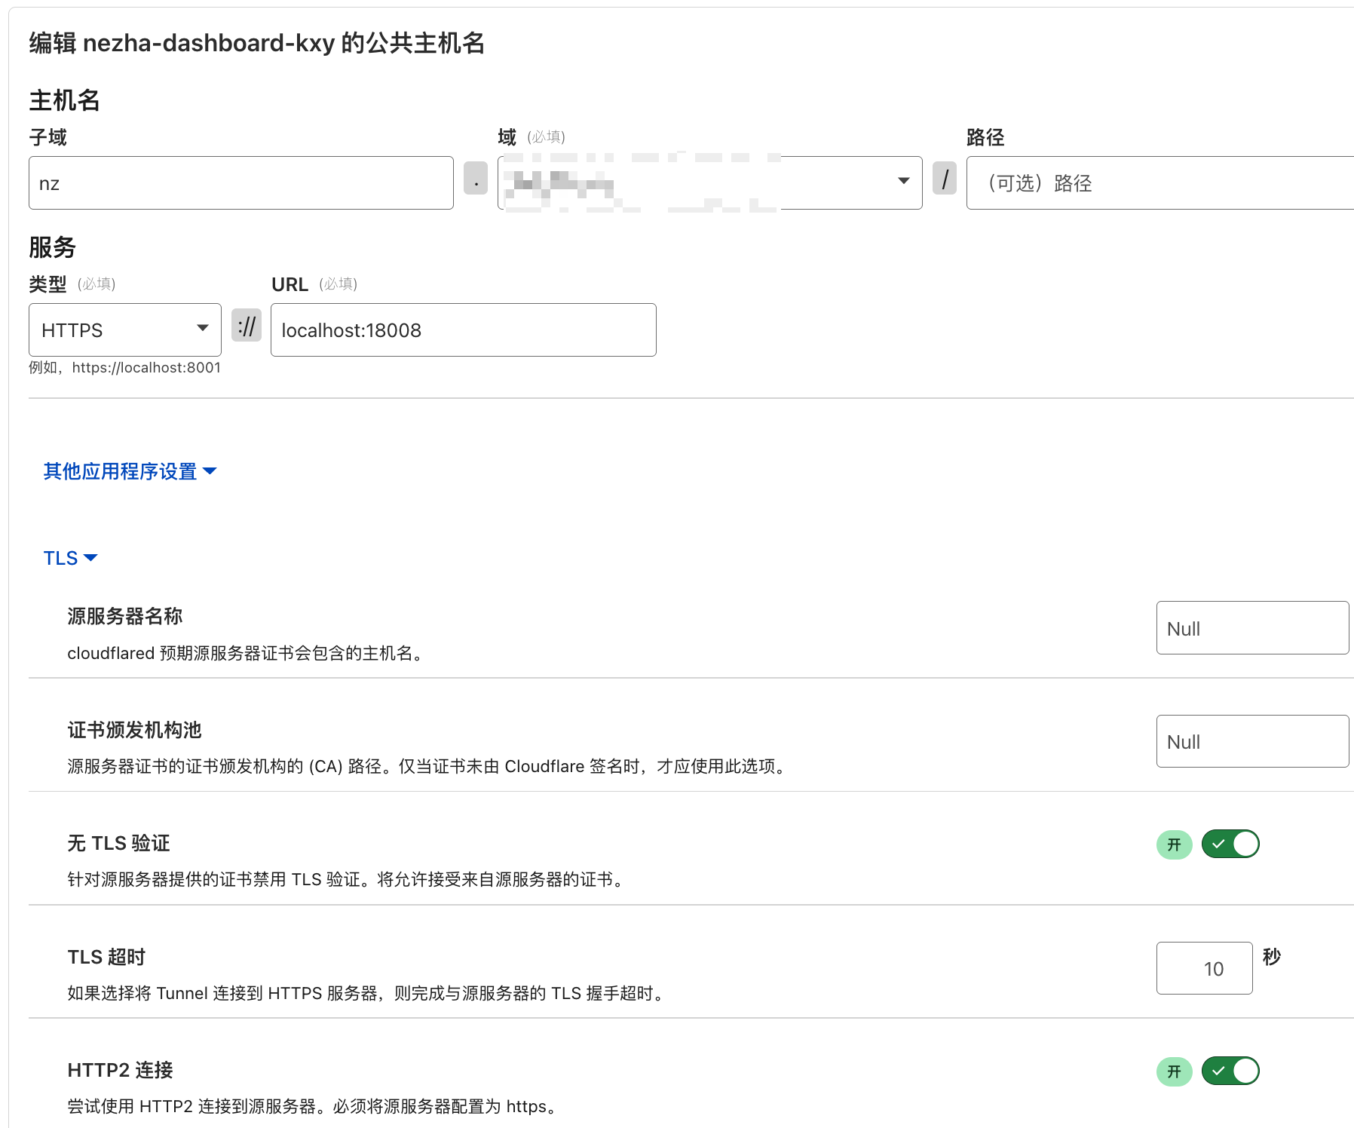Click the 子域 field containing nz

point(241,182)
